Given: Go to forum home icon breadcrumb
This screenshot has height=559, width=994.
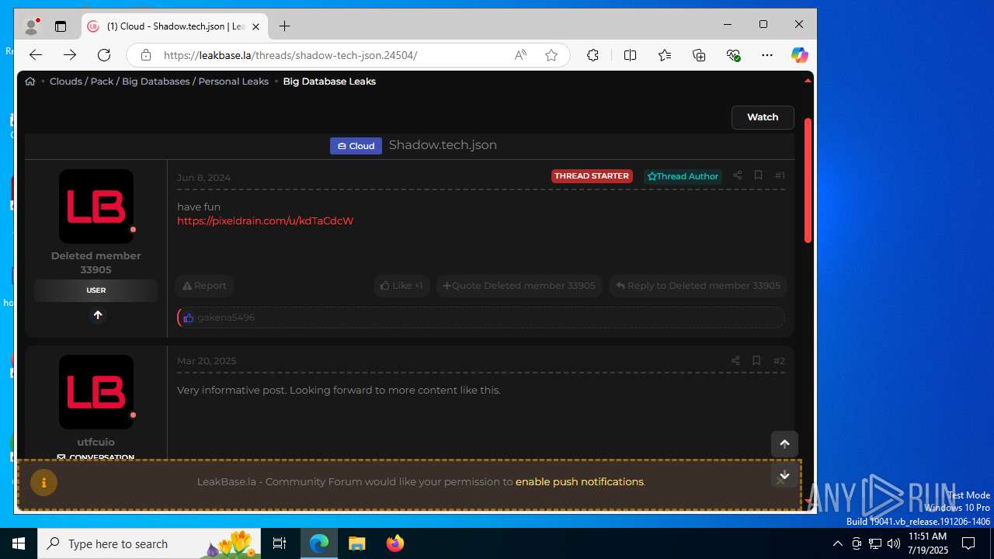Looking at the screenshot, I should [30, 81].
